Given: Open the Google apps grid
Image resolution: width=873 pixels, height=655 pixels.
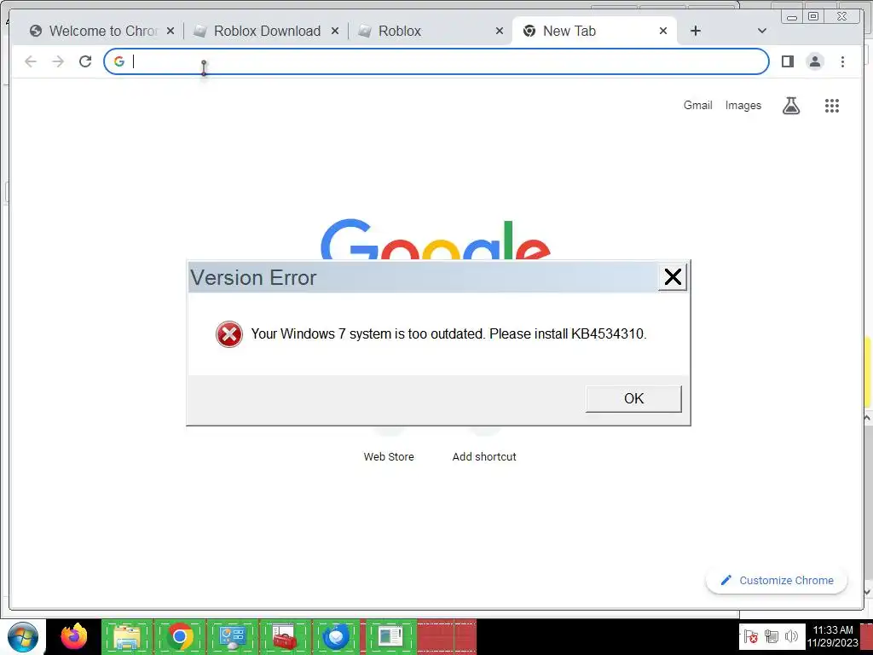Looking at the screenshot, I should [x=832, y=105].
